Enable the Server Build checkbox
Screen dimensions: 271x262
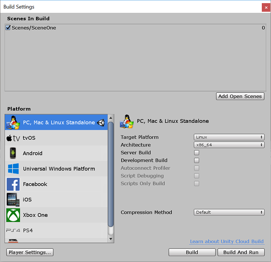pyautogui.click(x=197, y=153)
